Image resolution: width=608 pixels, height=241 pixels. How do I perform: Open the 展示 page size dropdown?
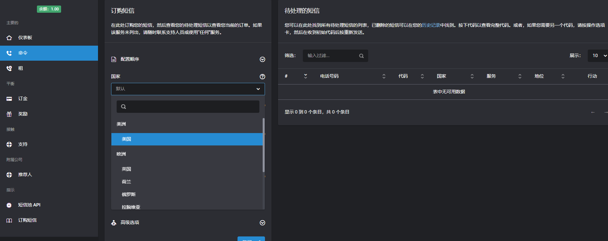tap(598, 56)
